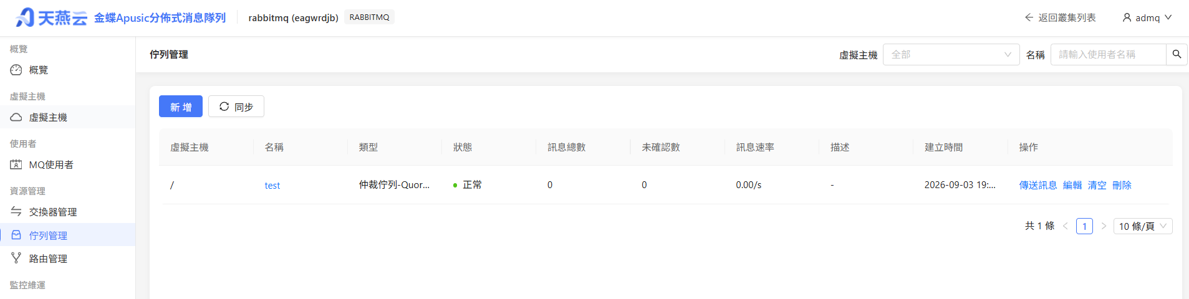This screenshot has height=299, width=1189.
Task: Select the 虛擬主機 cloud icon in sidebar
Action: (x=16, y=117)
